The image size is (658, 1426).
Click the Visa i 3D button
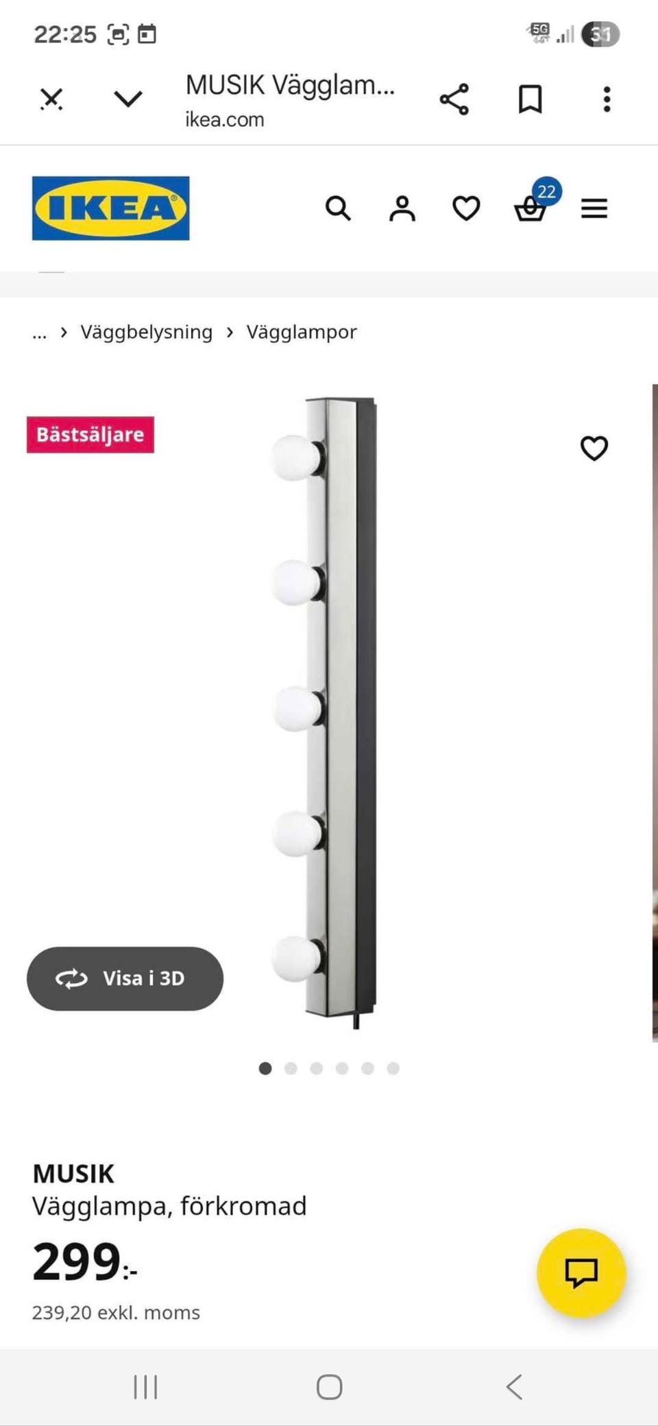[x=125, y=978]
